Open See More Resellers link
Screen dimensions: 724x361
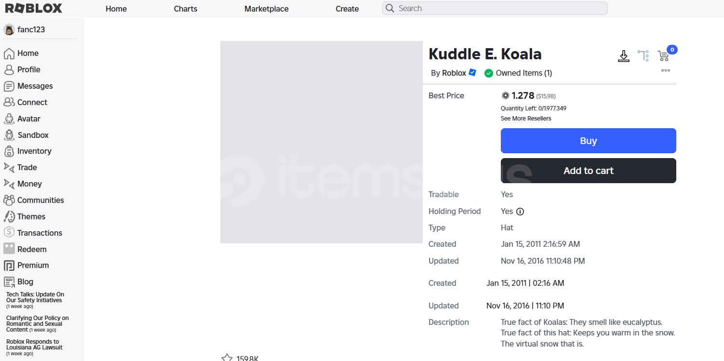[x=526, y=119]
